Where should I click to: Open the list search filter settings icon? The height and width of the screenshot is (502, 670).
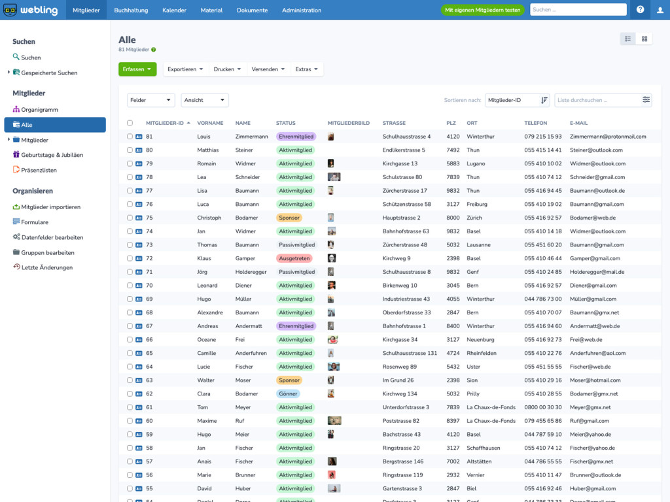[x=646, y=99]
